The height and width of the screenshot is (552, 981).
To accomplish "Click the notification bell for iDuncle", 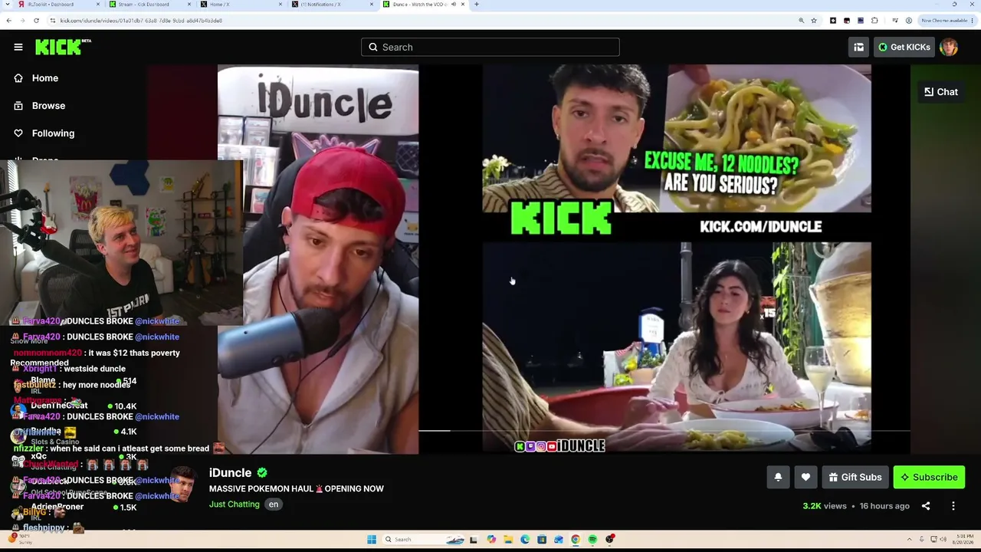I will pos(778,477).
